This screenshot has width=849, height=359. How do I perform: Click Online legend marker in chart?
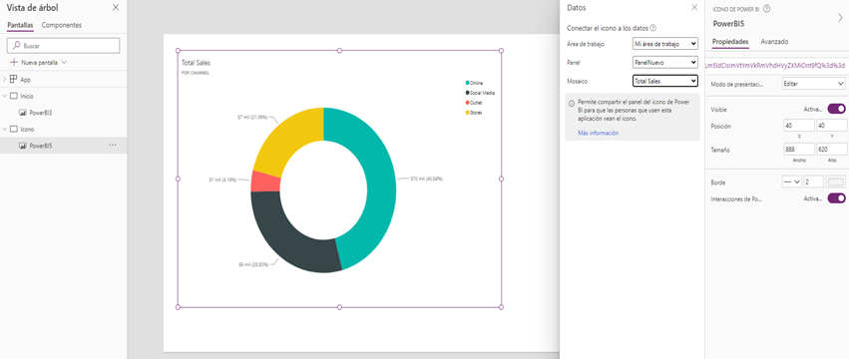point(467,83)
